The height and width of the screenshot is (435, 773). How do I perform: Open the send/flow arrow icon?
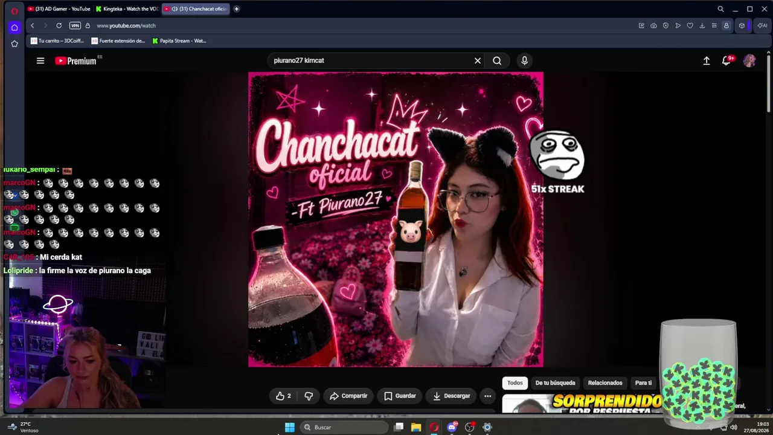pyautogui.click(x=678, y=25)
